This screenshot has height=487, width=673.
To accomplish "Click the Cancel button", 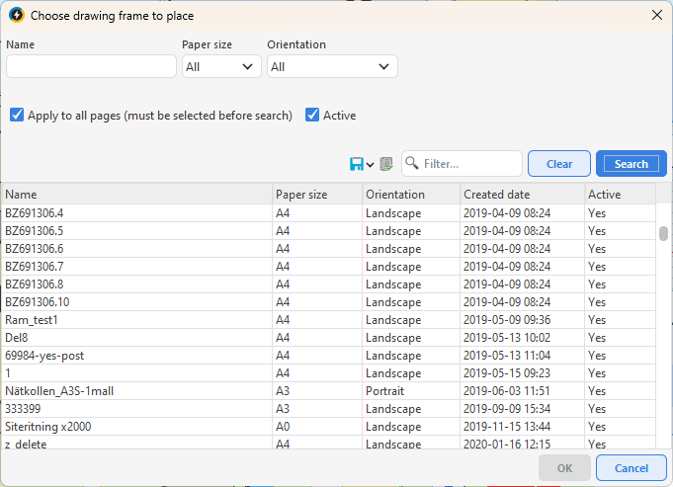I will [x=631, y=468].
